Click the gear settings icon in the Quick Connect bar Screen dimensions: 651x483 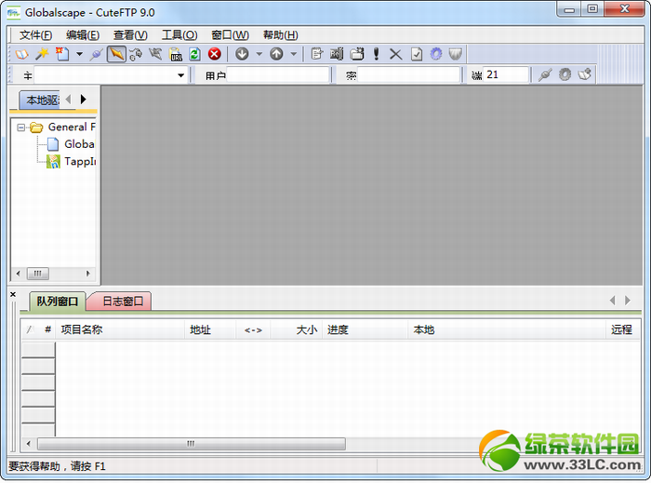point(565,74)
